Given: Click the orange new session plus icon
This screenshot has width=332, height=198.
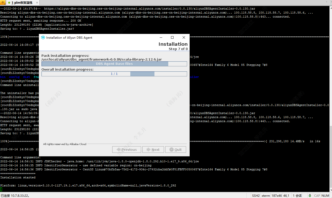Looking at the screenshot, I should click(x=3, y=3).
